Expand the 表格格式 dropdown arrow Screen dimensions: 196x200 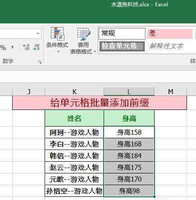[95, 52]
